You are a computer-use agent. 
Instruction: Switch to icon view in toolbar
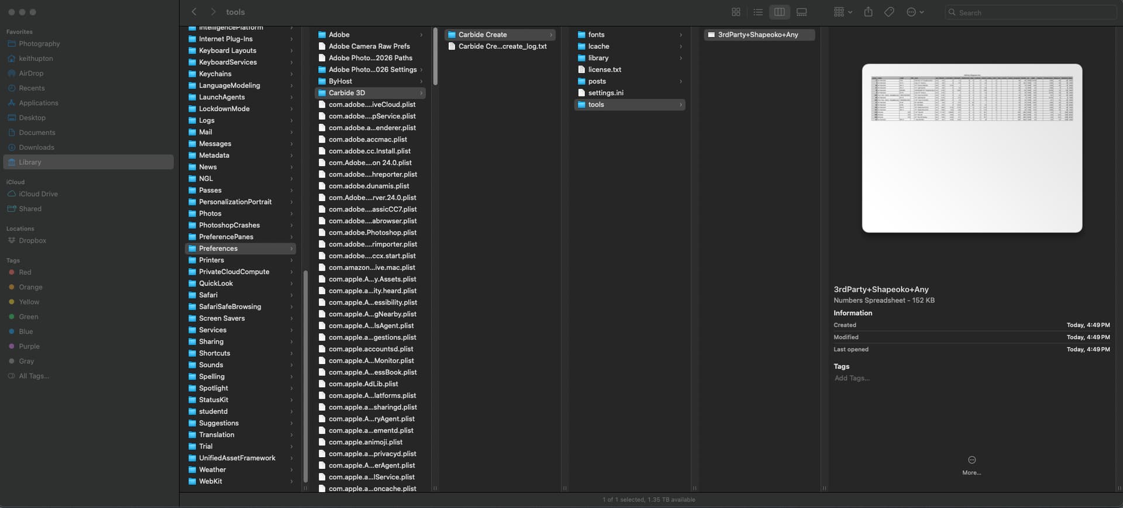736,12
